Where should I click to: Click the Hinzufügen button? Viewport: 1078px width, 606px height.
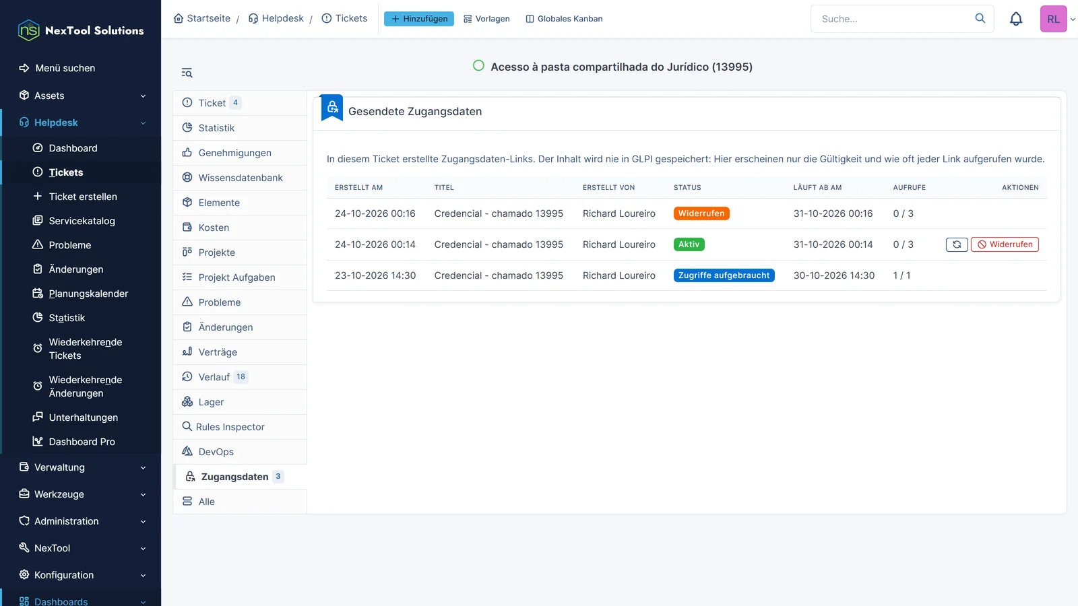point(419,19)
